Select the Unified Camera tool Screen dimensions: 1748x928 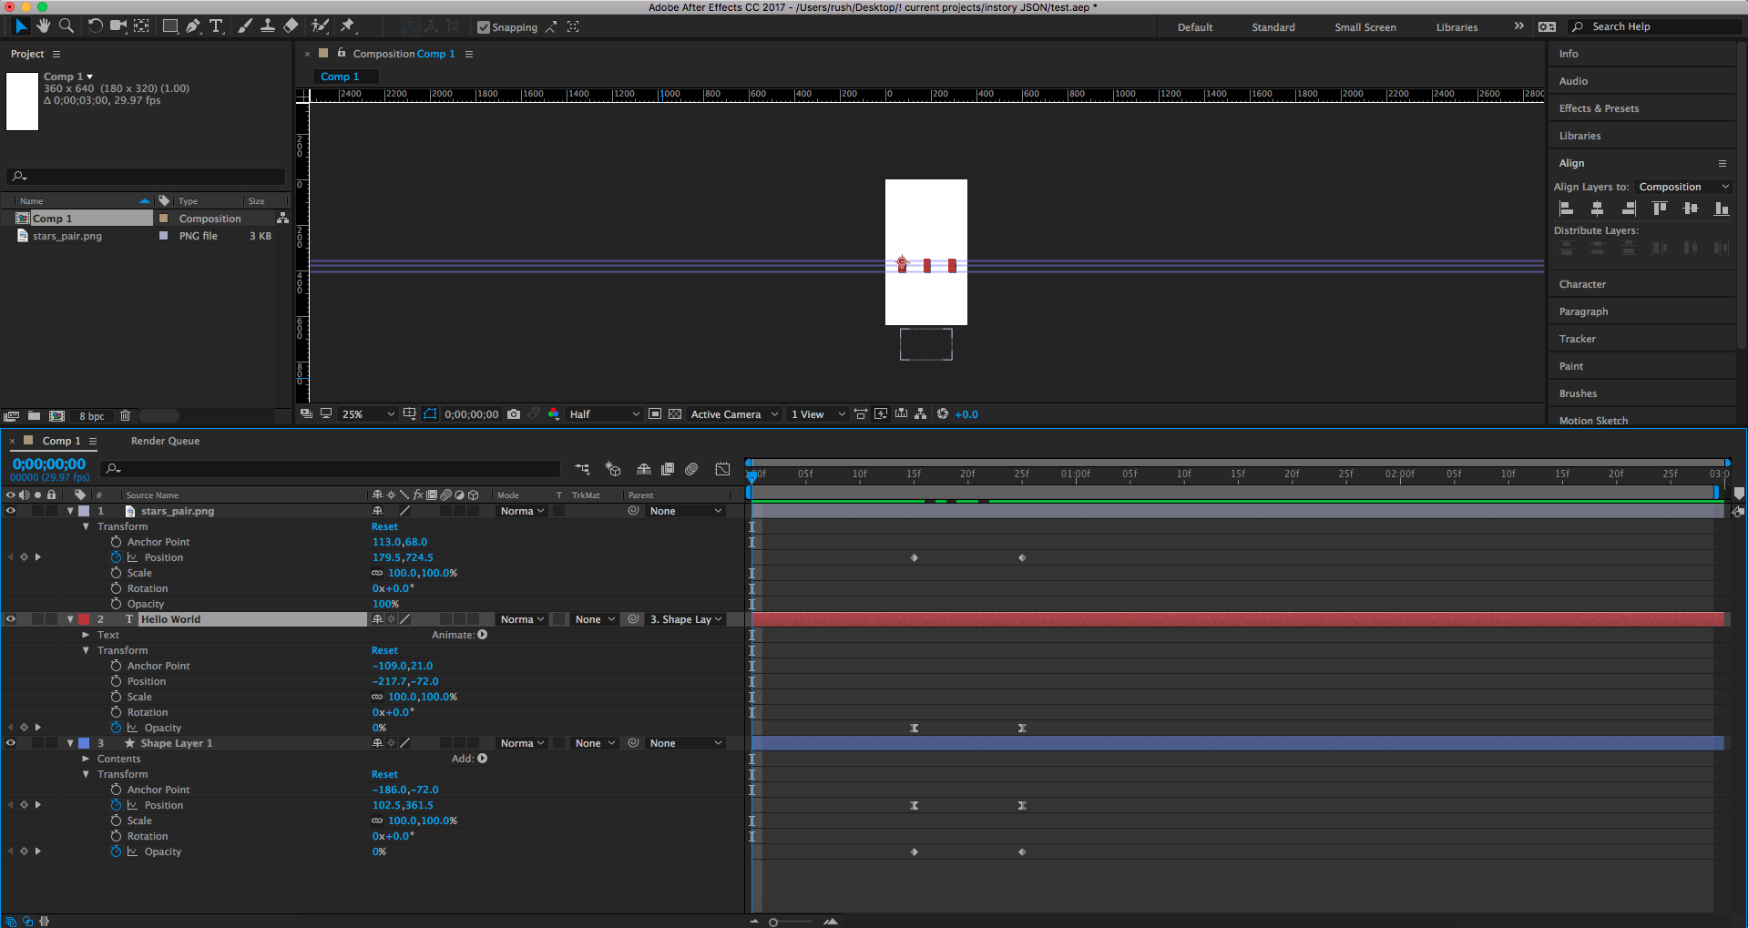coord(118,26)
